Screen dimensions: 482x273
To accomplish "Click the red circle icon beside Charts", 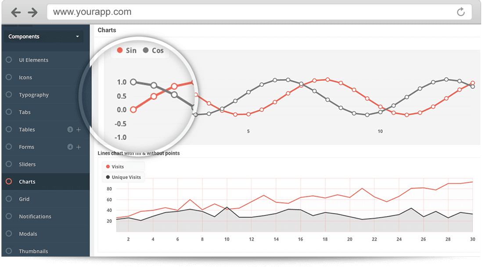I will pyautogui.click(x=9, y=182).
